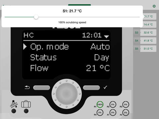Select the Op. mode Auto menu row
The width and height of the screenshot is (159, 119).
(x=67, y=47)
